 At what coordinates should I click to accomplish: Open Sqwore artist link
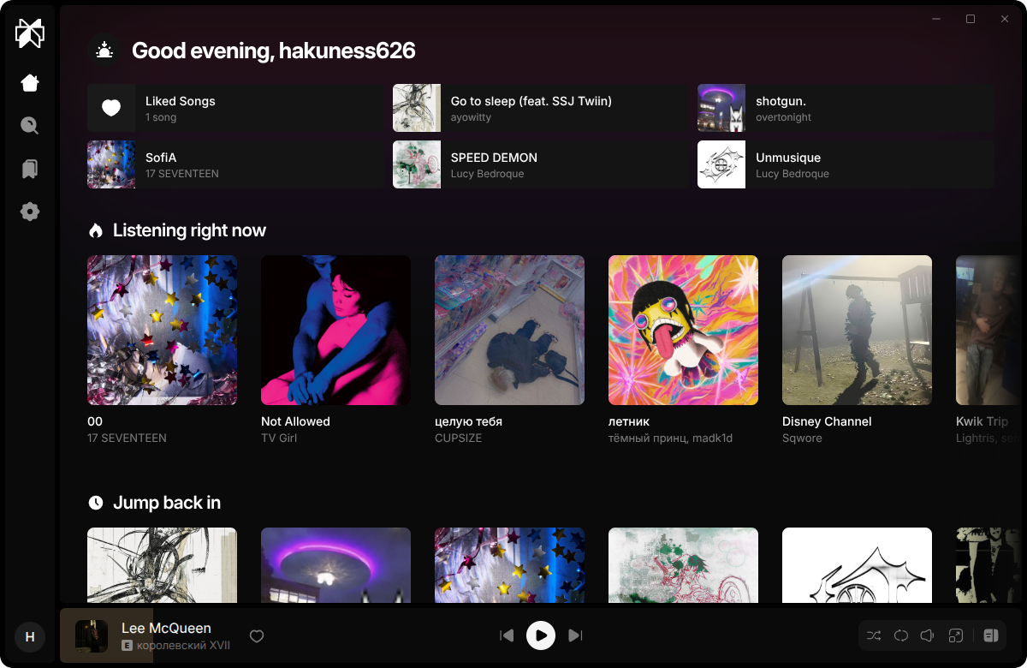(x=802, y=438)
